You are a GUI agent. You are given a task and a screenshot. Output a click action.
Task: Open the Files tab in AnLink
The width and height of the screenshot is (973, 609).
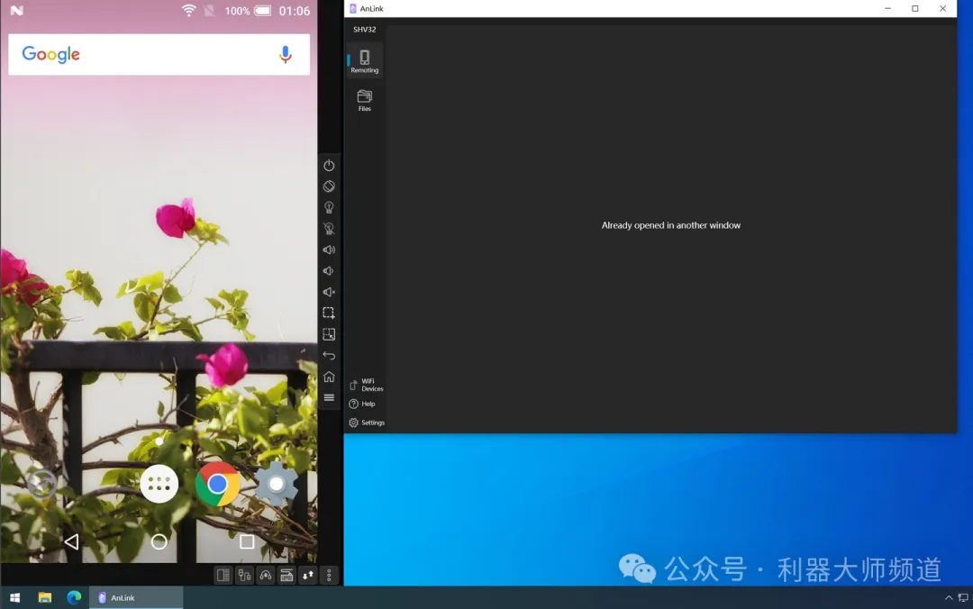364,101
